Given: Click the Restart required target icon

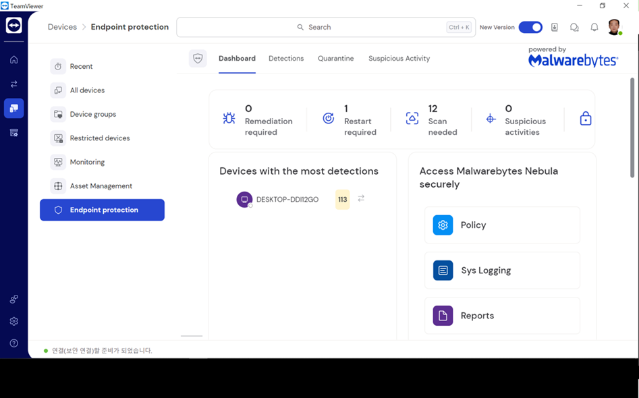Looking at the screenshot, I should point(329,118).
